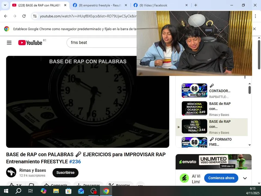The width and height of the screenshot is (261, 196).
Task: Open playlist three-dot options menu
Action: point(245,77)
